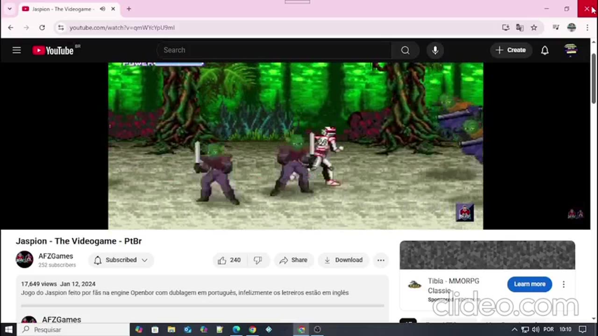Click the Pesquisar taskbar search box
This screenshot has height=336, width=598.
74,329
